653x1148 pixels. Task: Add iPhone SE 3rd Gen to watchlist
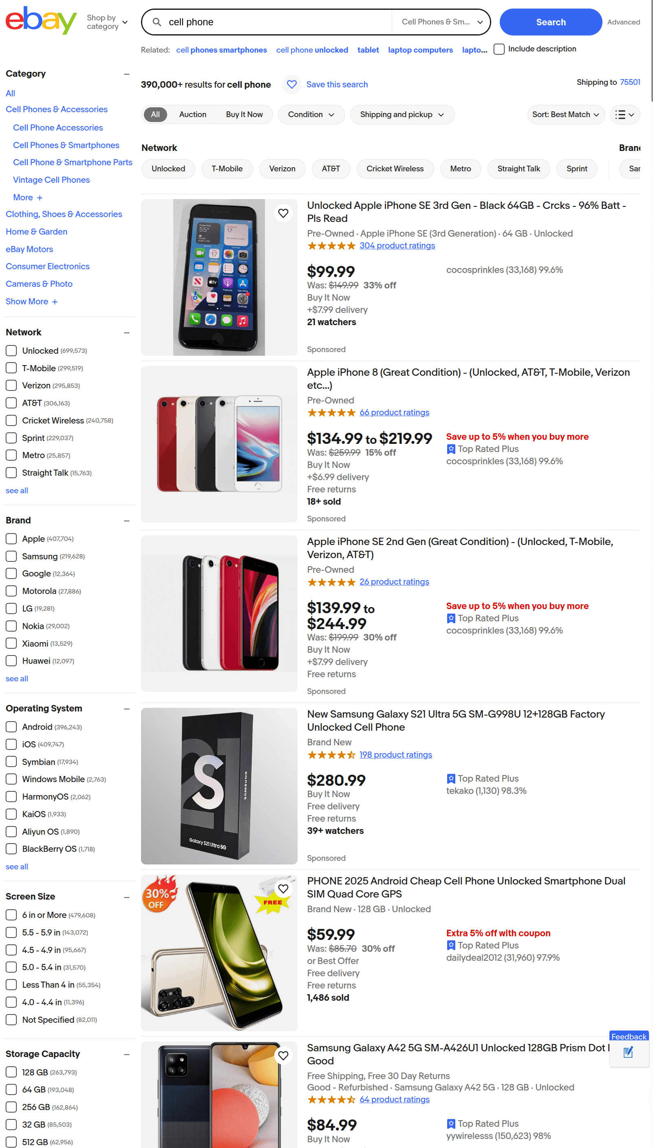[x=283, y=213]
